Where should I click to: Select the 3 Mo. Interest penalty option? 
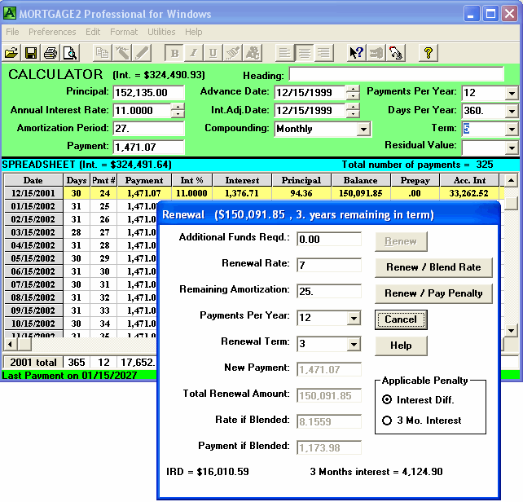(x=387, y=421)
